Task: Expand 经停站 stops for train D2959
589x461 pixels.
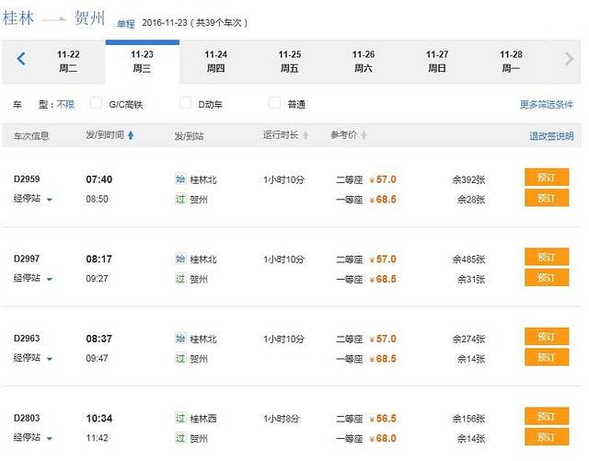Action: [x=32, y=200]
